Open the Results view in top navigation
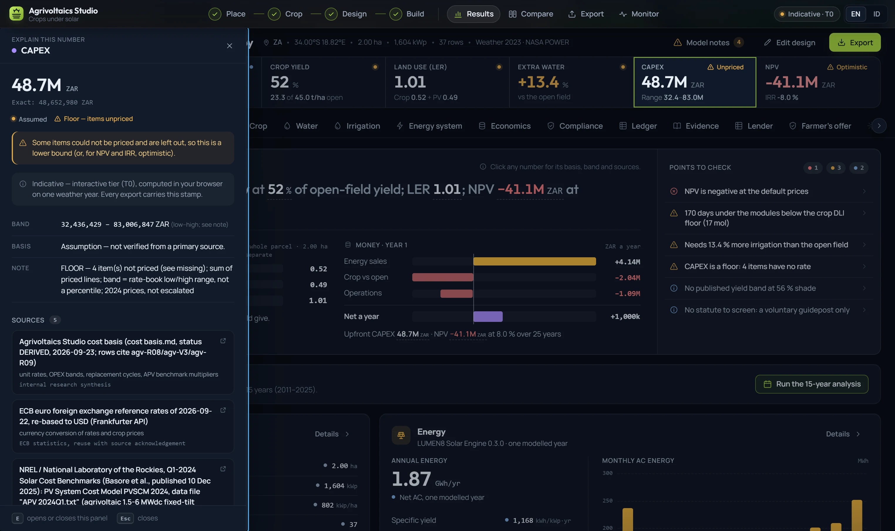895x531 pixels. (473, 14)
